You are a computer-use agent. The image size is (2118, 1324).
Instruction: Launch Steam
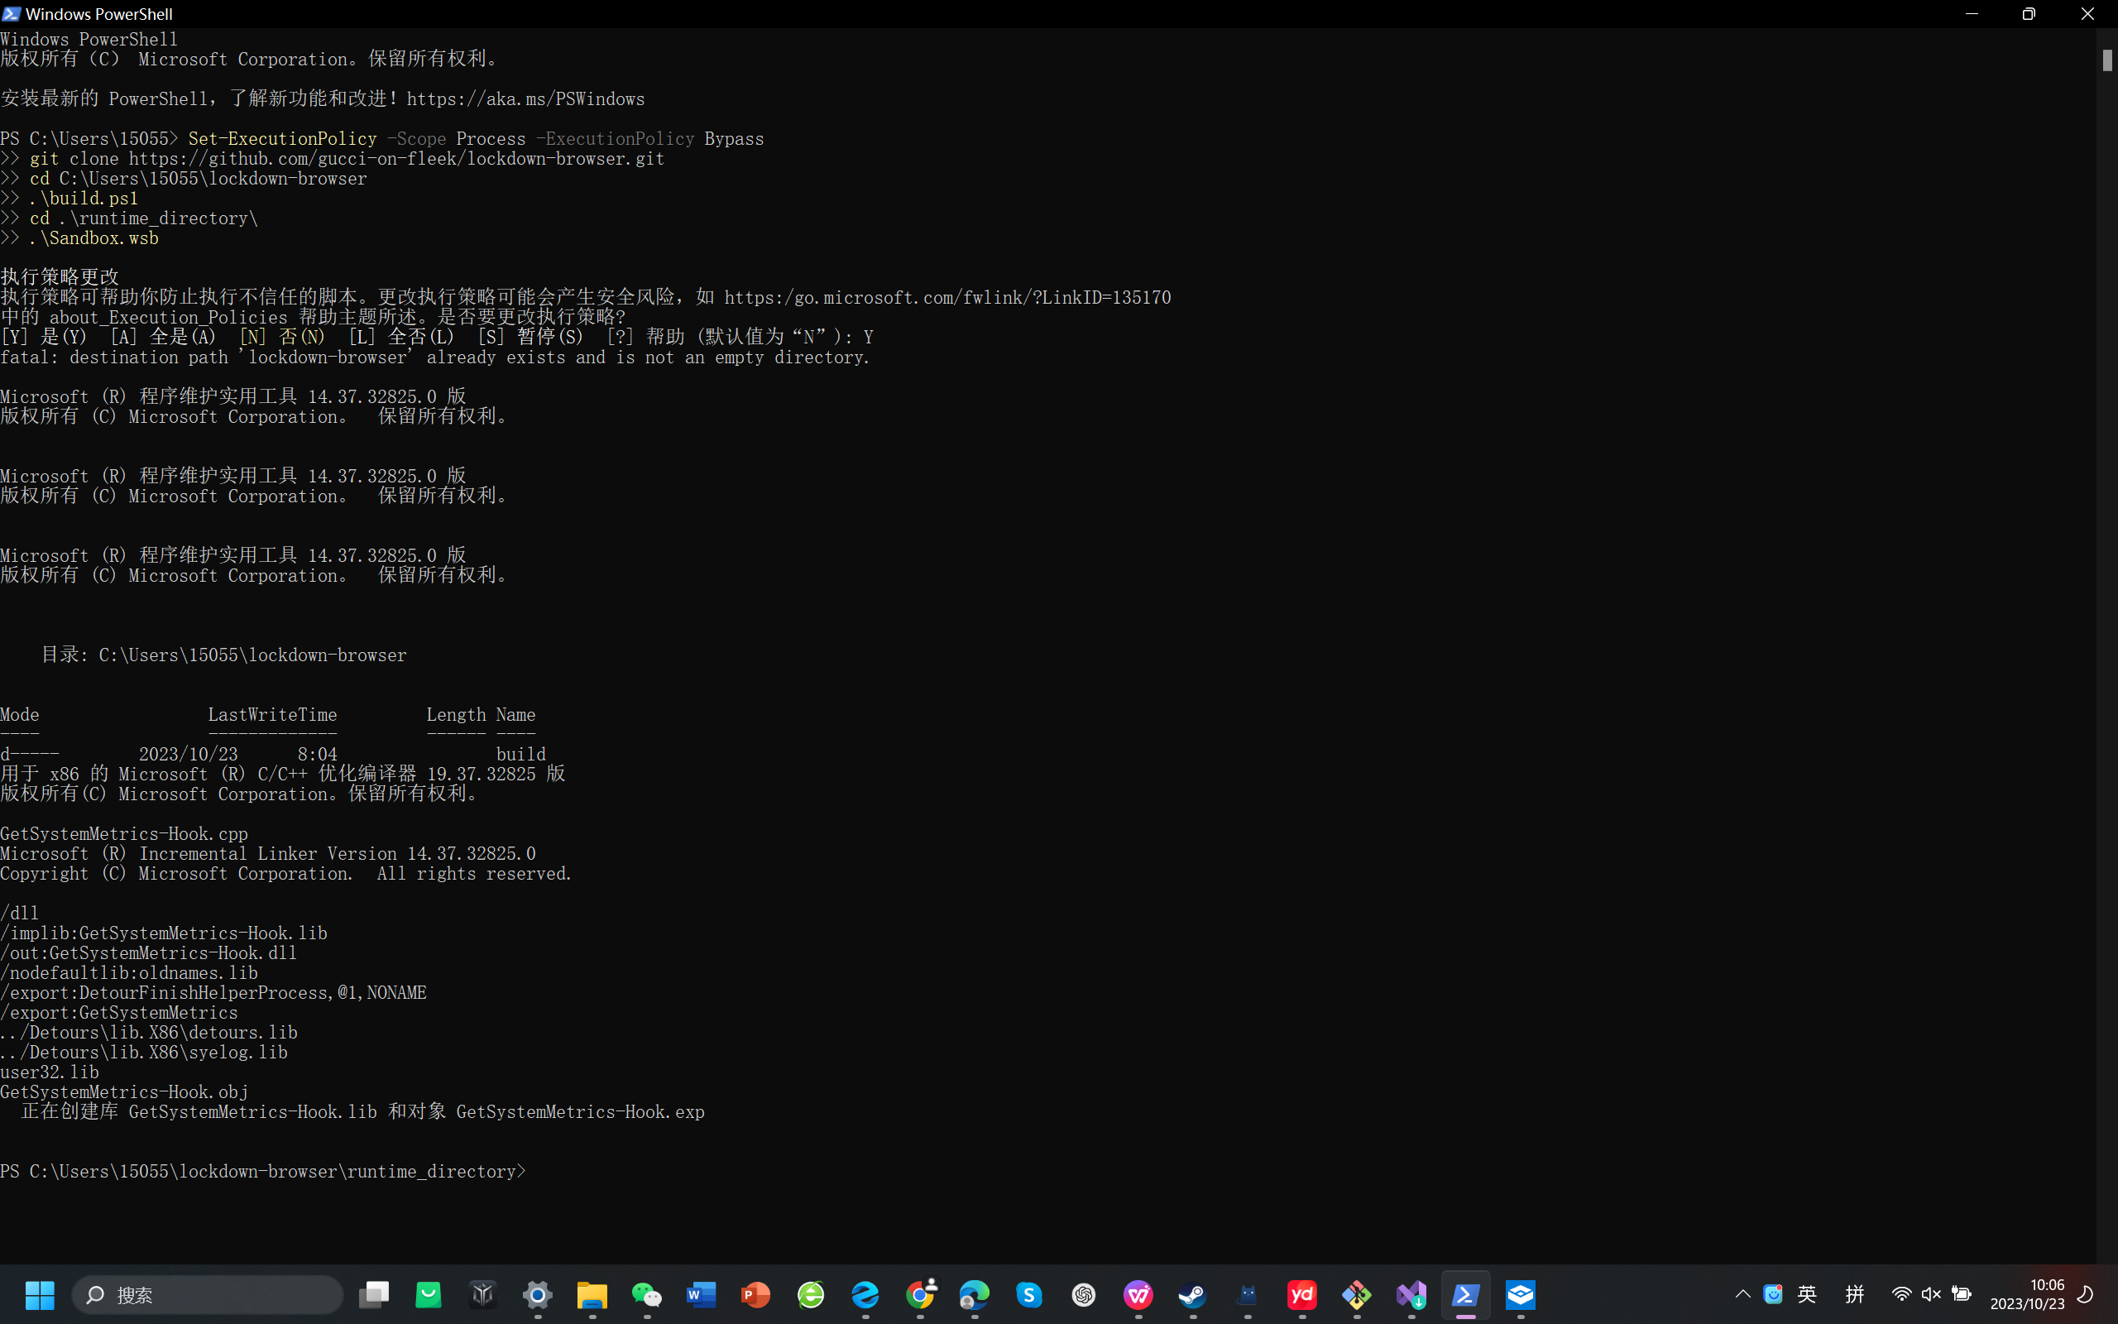pyautogui.click(x=1194, y=1296)
